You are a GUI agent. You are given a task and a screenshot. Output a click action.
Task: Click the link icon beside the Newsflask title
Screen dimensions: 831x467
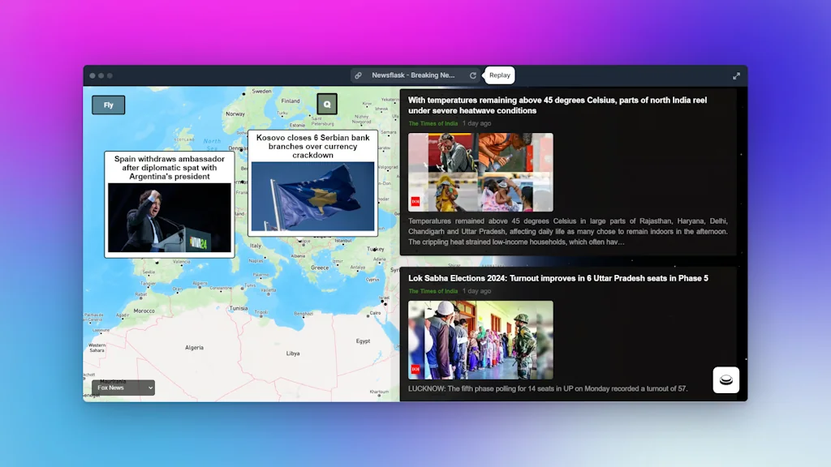coord(358,75)
